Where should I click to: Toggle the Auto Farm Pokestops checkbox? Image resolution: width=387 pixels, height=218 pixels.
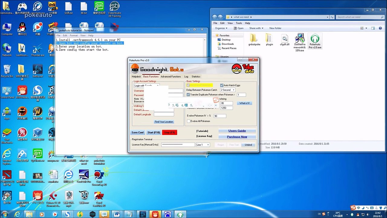click(x=188, y=85)
